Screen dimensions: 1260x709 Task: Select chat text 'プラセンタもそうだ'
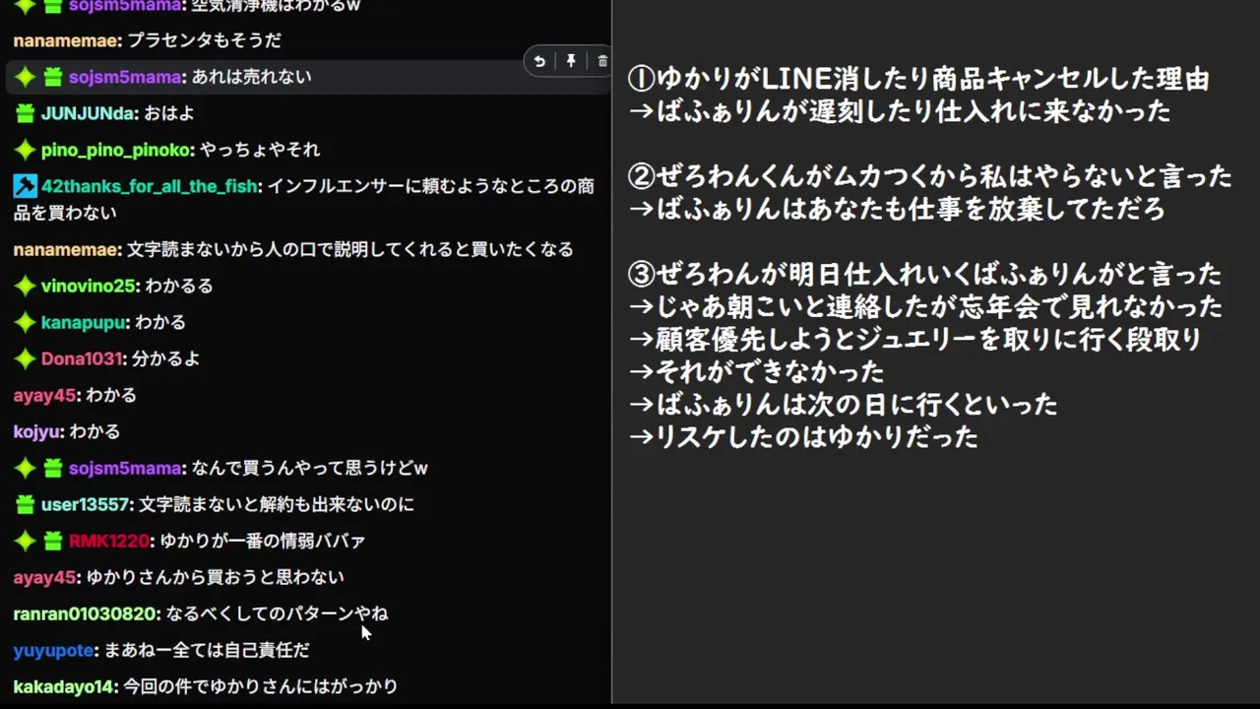coord(205,40)
